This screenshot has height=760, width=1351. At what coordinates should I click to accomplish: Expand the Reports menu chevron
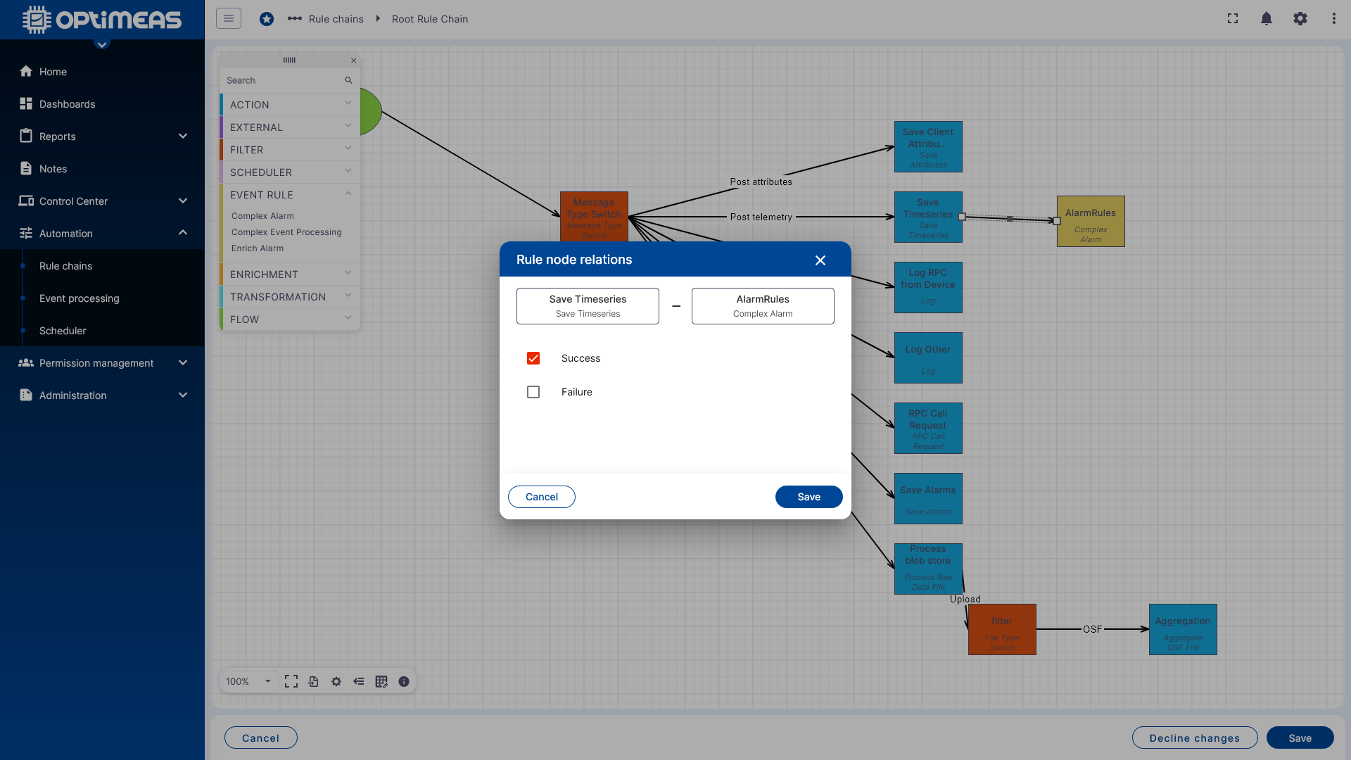coord(183,136)
